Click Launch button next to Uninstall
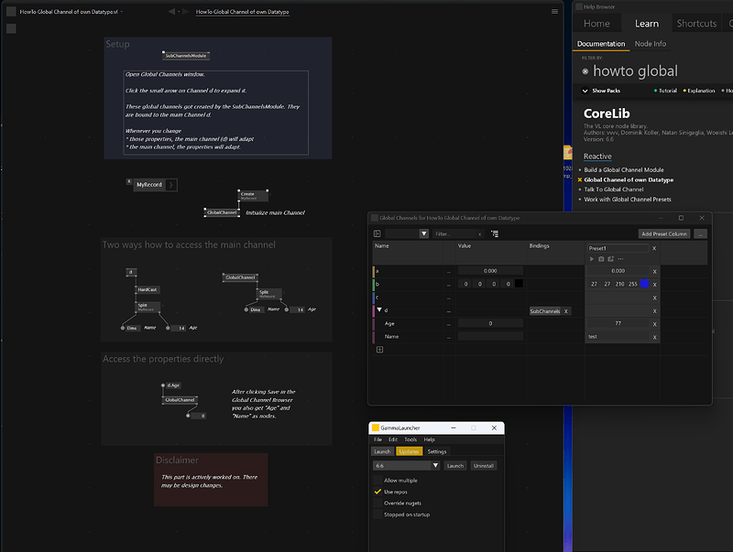Image resolution: width=733 pixels, height=552 pixels. click(454, 466)
